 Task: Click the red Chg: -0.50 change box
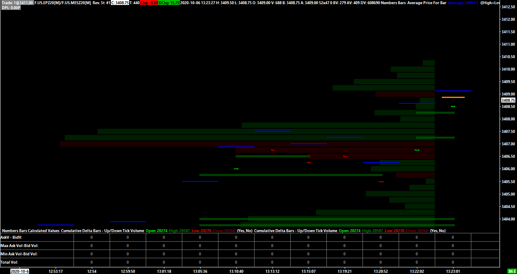pyautogui.click(x=149, y=2)
